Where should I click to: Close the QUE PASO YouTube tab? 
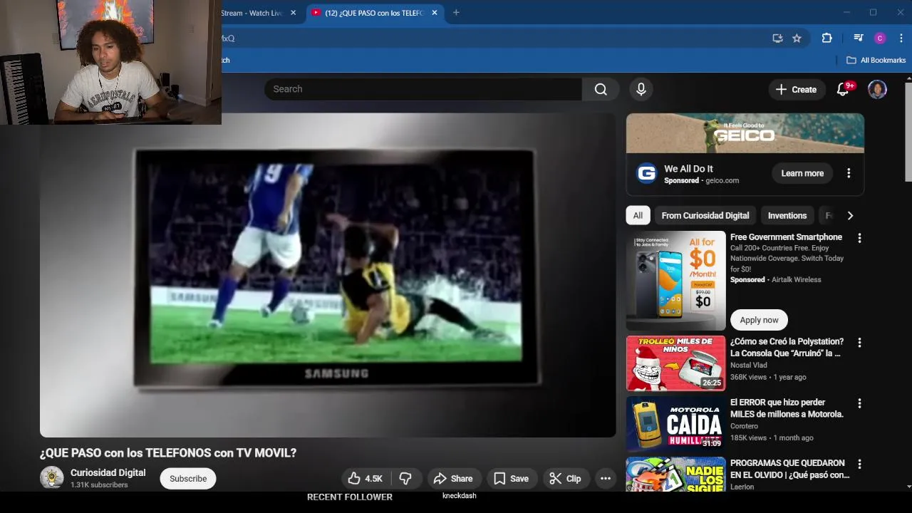tap(435, 13)
